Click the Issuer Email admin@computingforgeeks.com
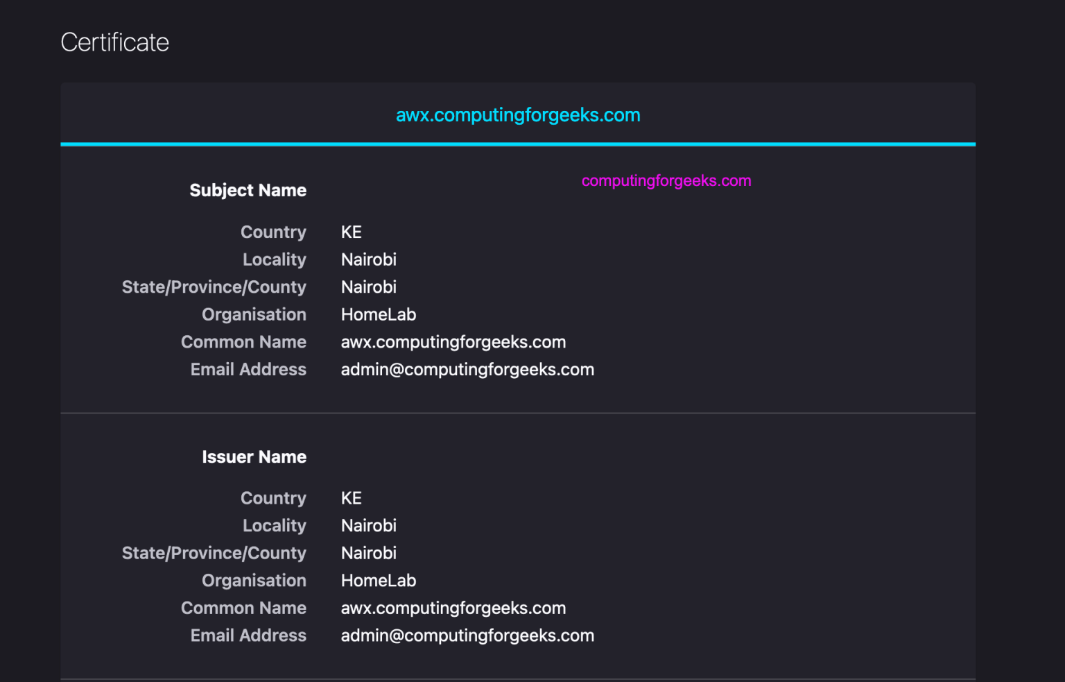 point(467,635)
